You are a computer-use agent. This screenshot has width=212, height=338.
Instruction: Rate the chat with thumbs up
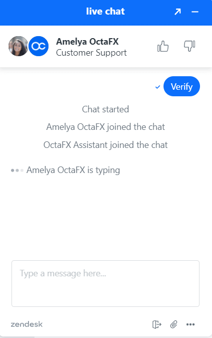click(x=163, y=46)
